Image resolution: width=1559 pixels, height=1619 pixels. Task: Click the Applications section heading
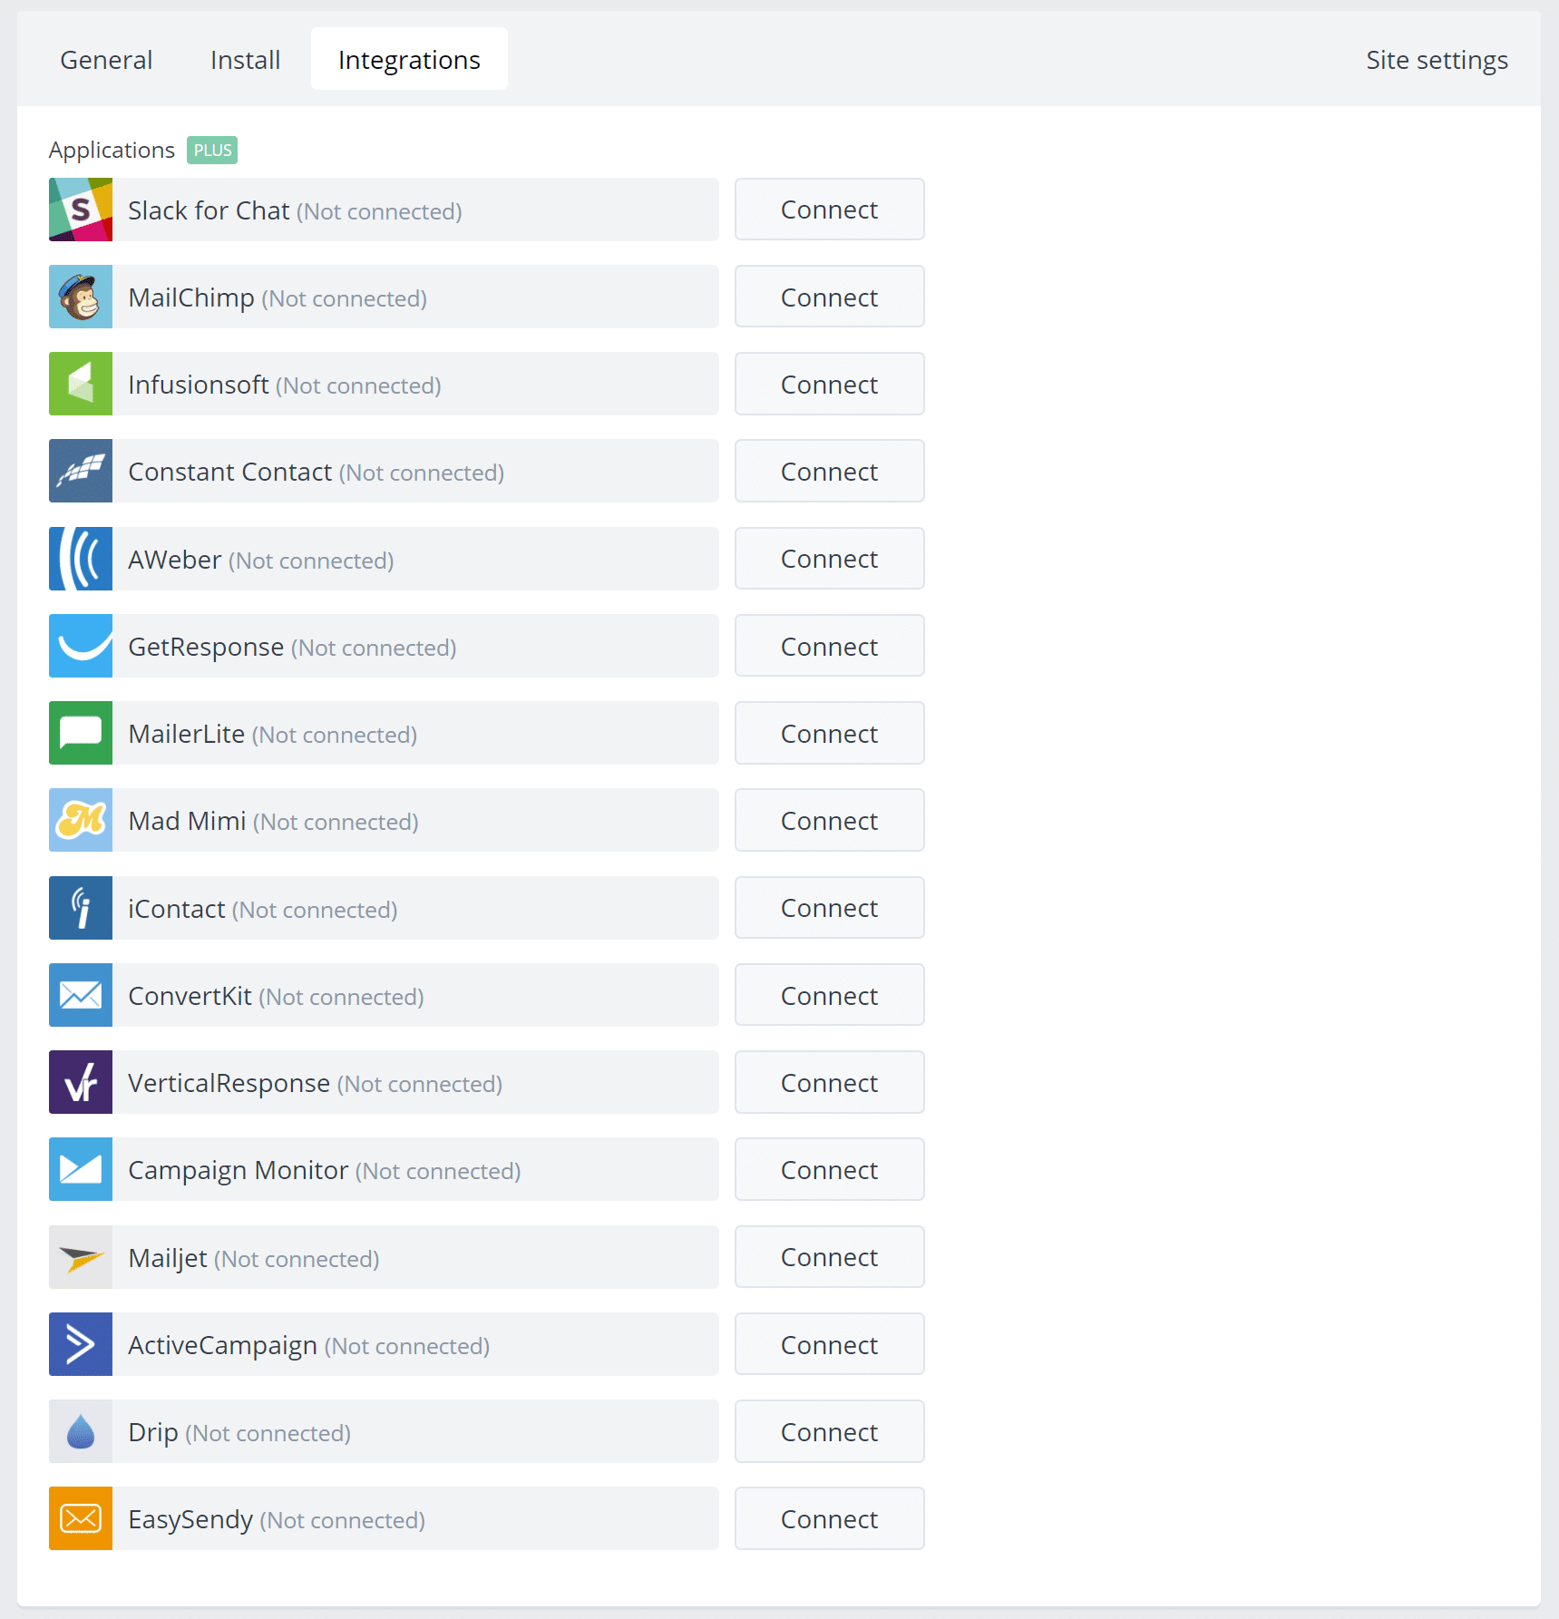112,150
